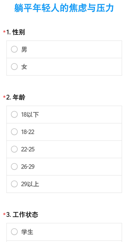Screen dimensions: 129x242
Task: Select the 男 radio button for gender
Action: click(14, 49)
